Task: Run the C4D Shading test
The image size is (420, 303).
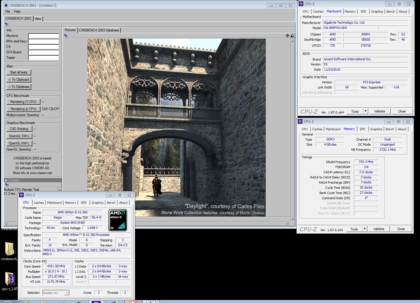Action: click(x=19, y=129)
